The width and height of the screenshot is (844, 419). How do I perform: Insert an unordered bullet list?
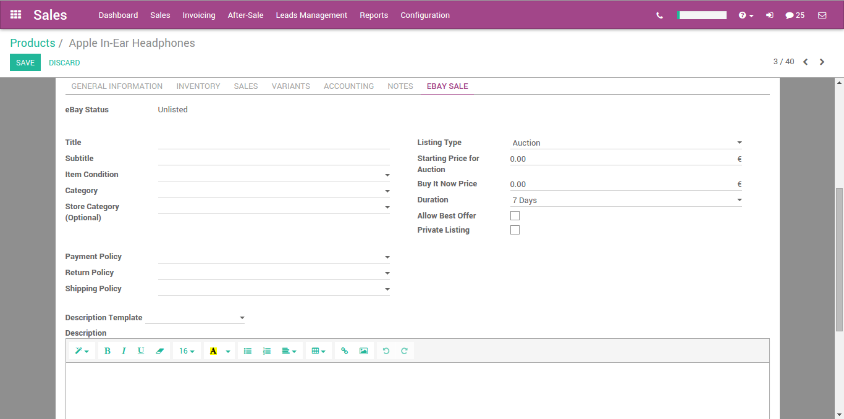point(248,350)
